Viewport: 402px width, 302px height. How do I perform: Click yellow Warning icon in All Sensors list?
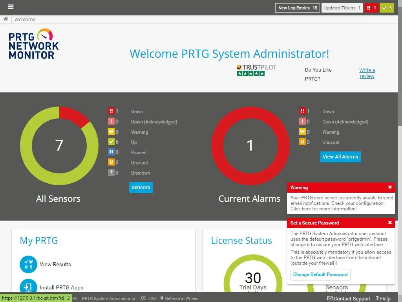(111, 131)
